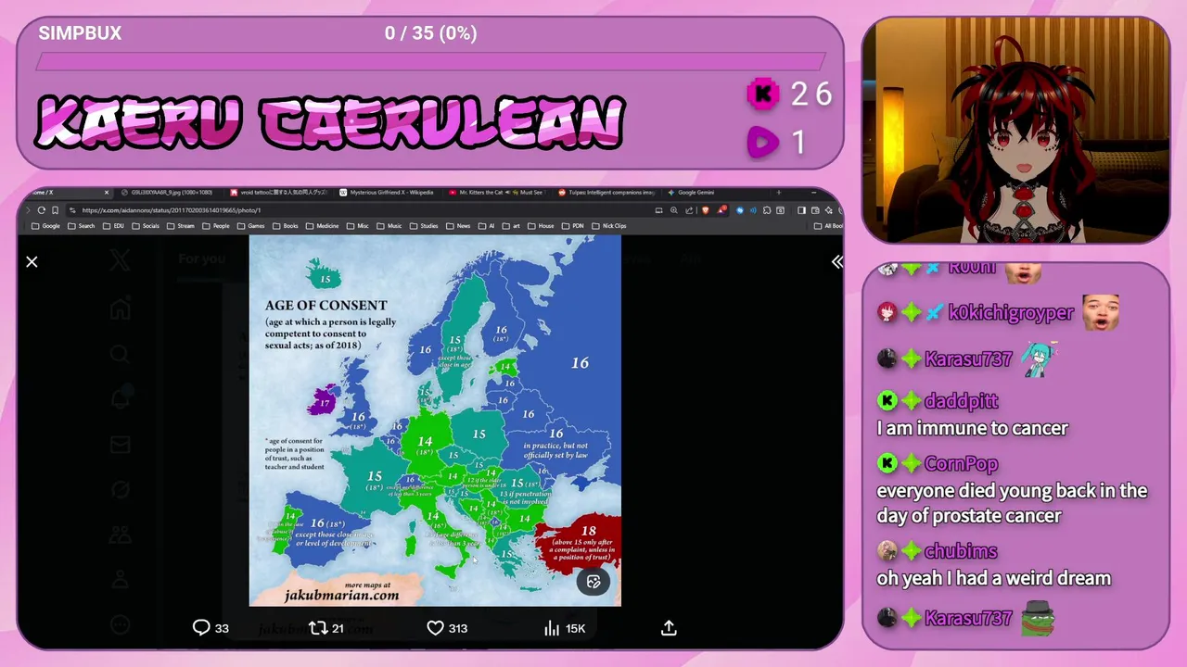Click the Kick logo beside 26
Screen dimensions: 1187x667
point(764,94)
